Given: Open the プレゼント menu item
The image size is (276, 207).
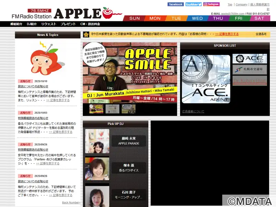Looking at the screenshot, I should [68, 24].
